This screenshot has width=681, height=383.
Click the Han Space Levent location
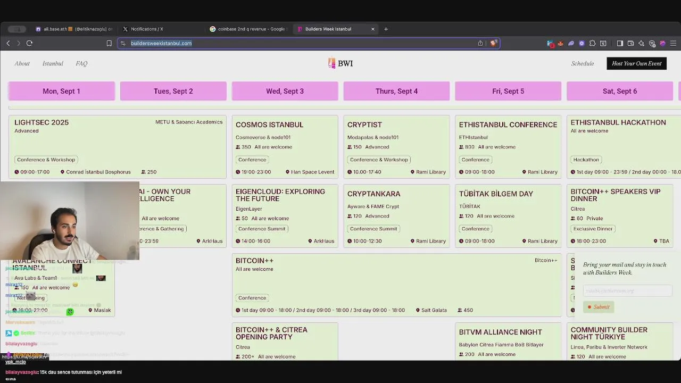[310, 172]
